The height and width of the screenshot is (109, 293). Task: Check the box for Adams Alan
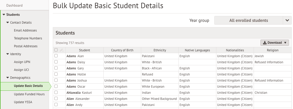[56, 56]
